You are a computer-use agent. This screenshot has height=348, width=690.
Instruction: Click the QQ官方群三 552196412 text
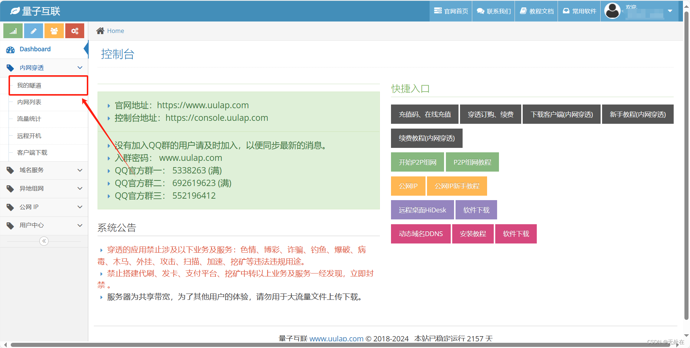[x=165, y=196]
